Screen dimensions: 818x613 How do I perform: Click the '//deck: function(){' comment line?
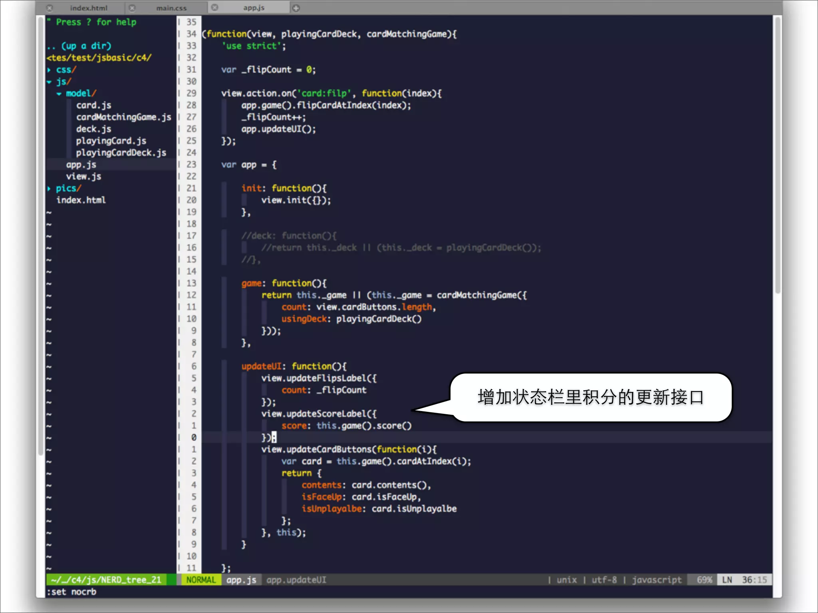[x=289, y=236]
